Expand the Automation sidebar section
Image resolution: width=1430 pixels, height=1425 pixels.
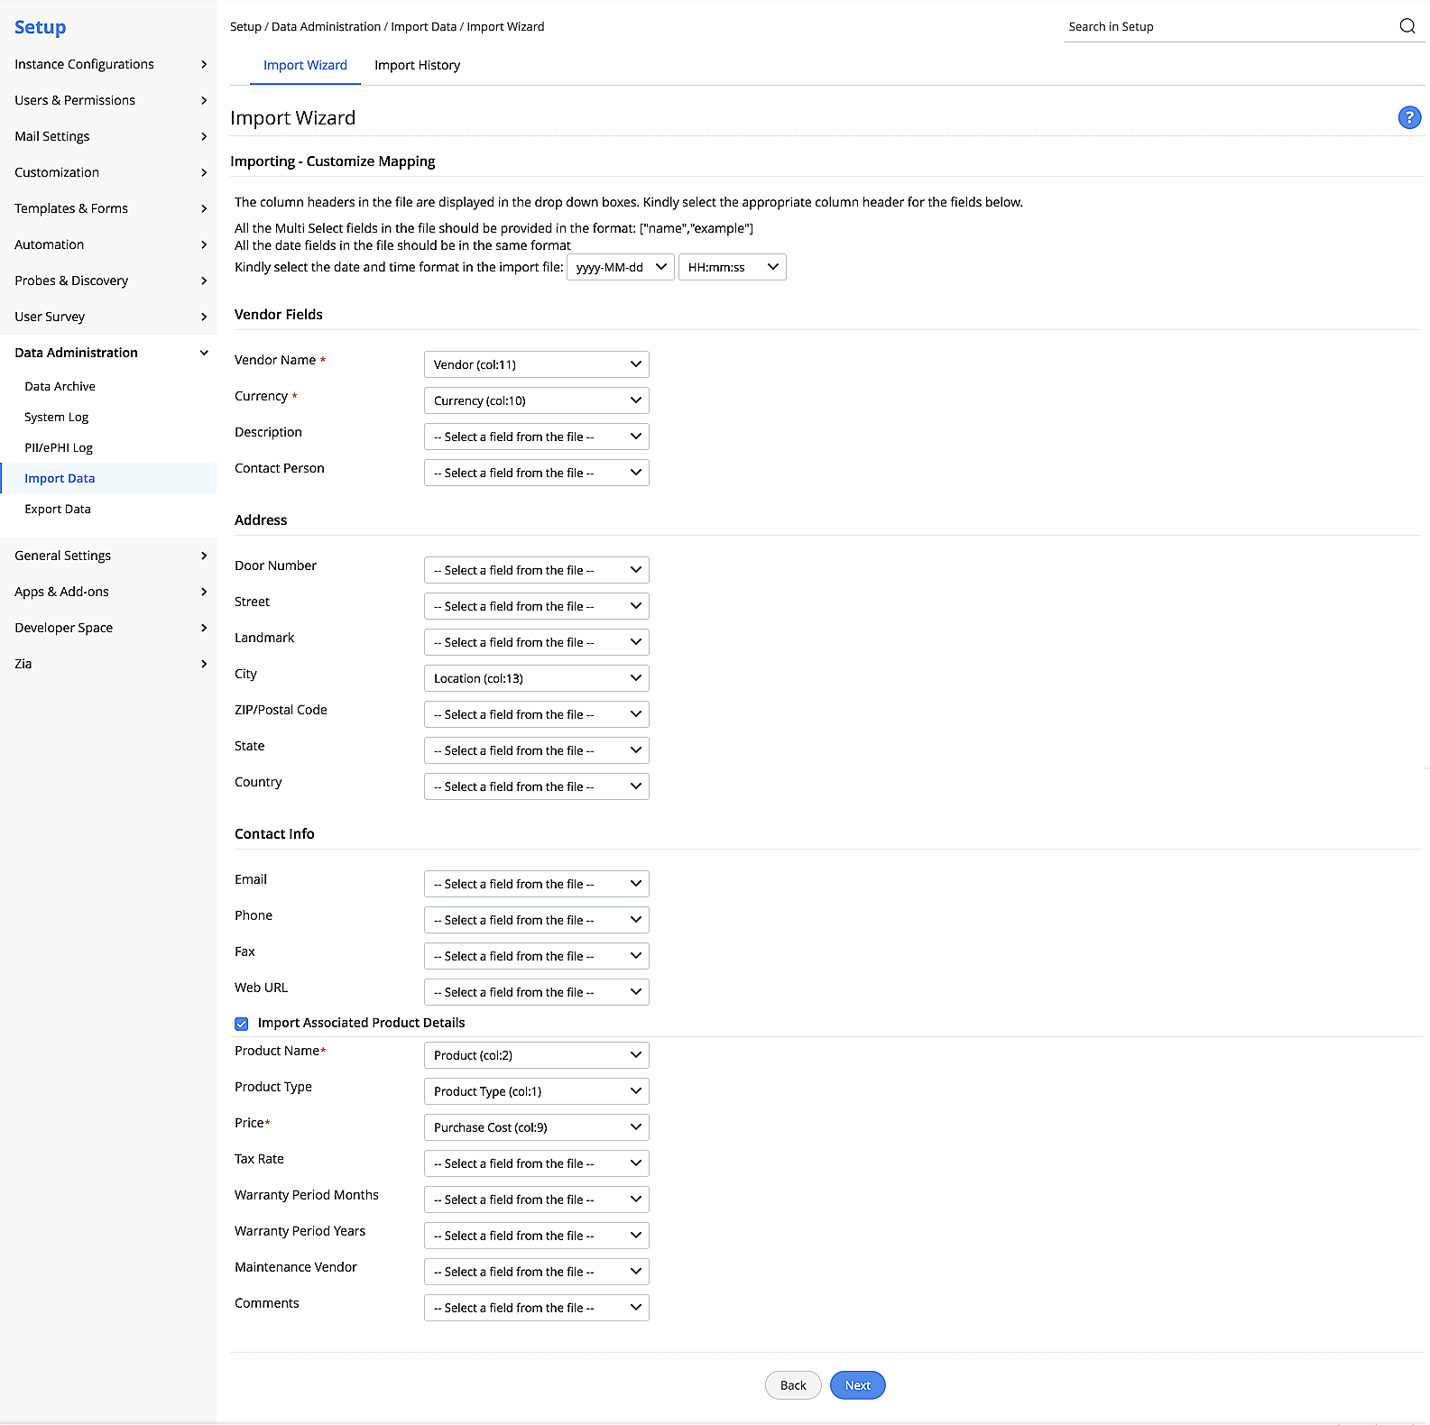pyautogui.click(x=108, y=244)
